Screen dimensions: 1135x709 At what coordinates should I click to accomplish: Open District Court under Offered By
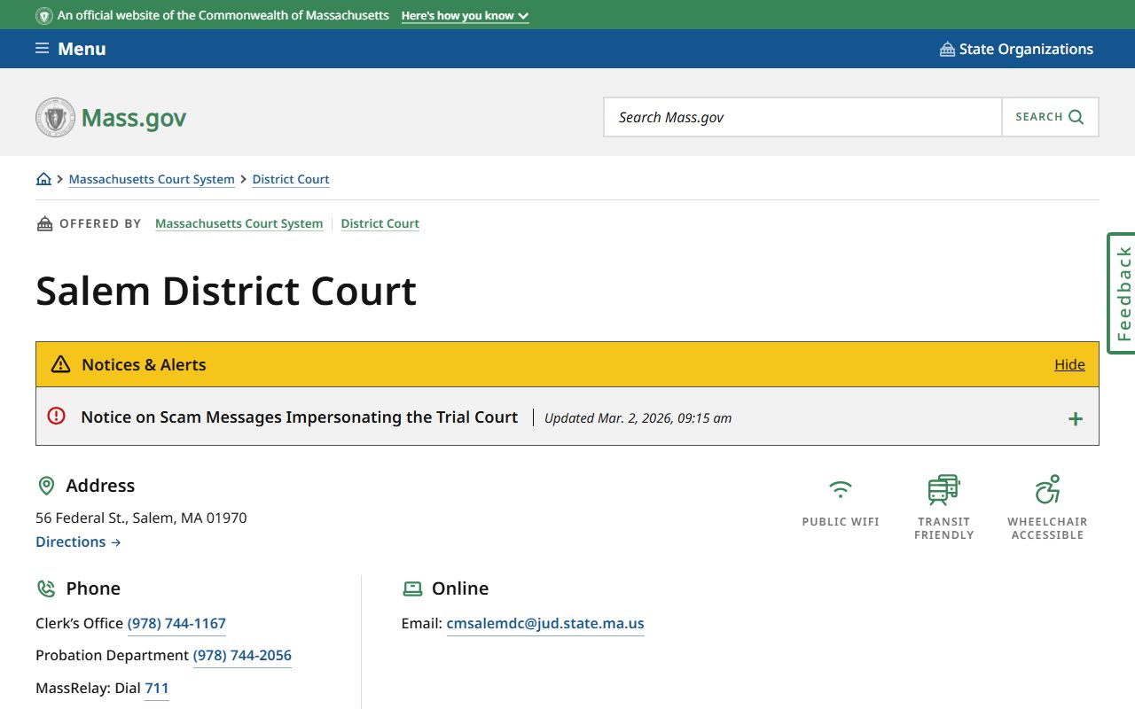[380, 223]
